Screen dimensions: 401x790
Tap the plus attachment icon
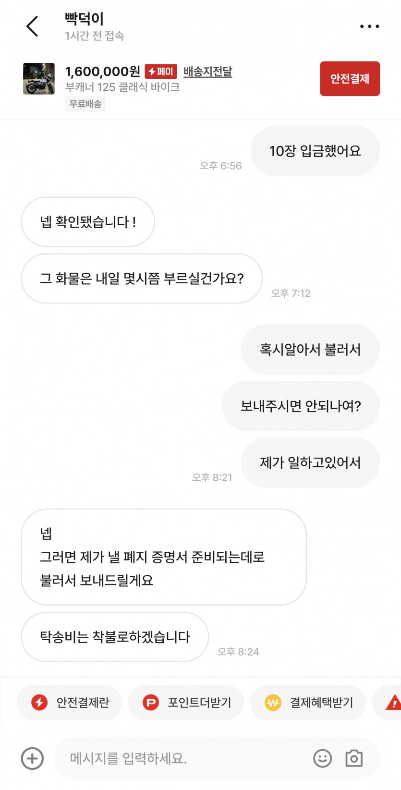tap(32, 758)
